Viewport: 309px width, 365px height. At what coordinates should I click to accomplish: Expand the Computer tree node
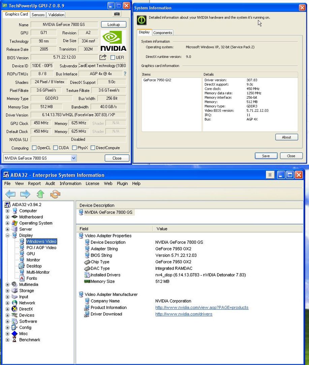pos(7,211)
